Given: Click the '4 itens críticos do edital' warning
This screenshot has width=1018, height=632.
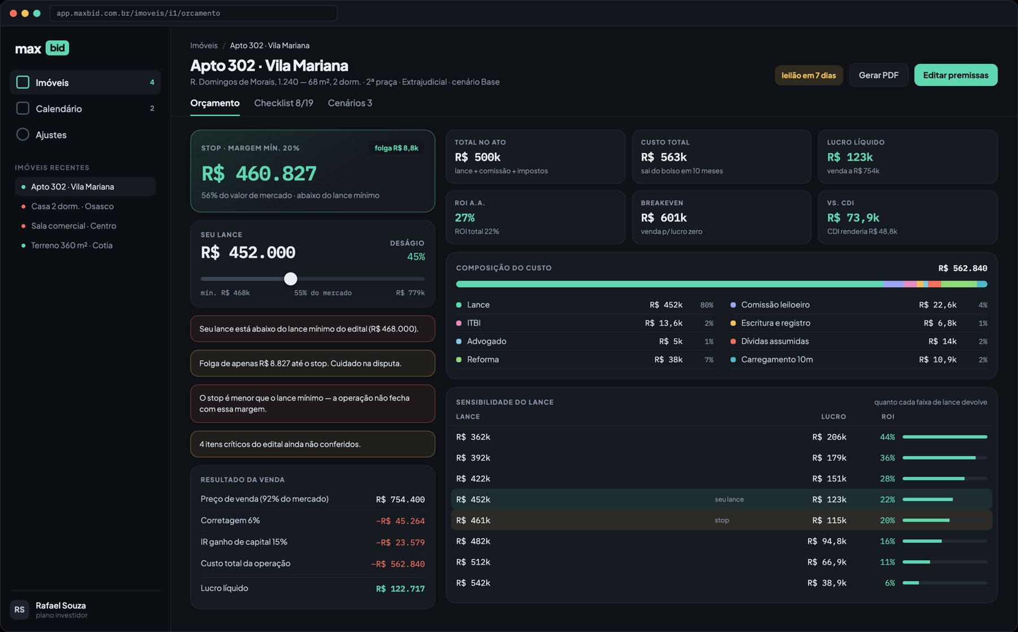Looking at the screenshot, I should pyautogui.click(x=313, y=444).
